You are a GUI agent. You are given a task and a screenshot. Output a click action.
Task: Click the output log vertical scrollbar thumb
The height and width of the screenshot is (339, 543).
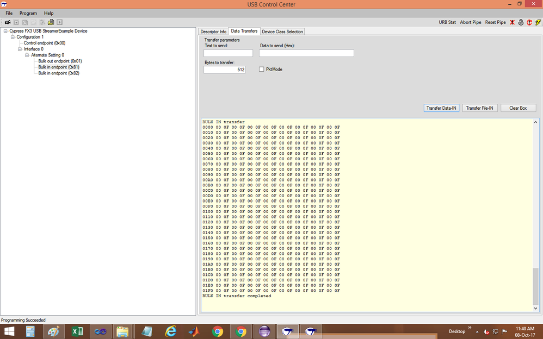coord(535,286)
